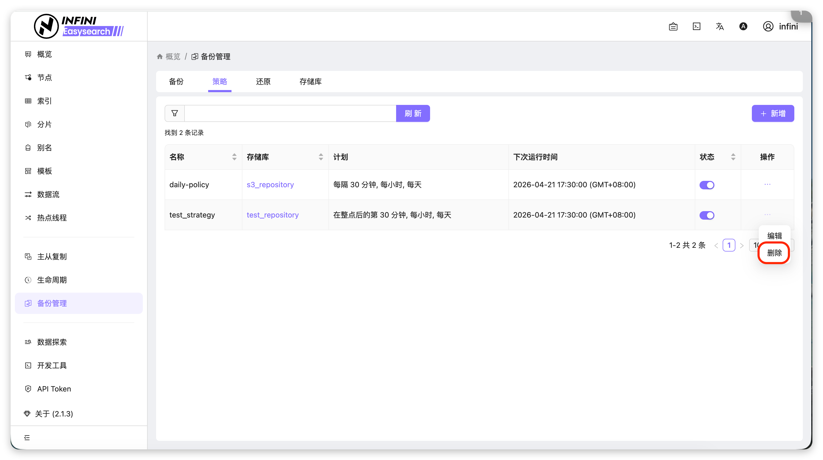Open user profile avatar icon
This screenshot has width=823, height=460.
click(x=768, y=26)
